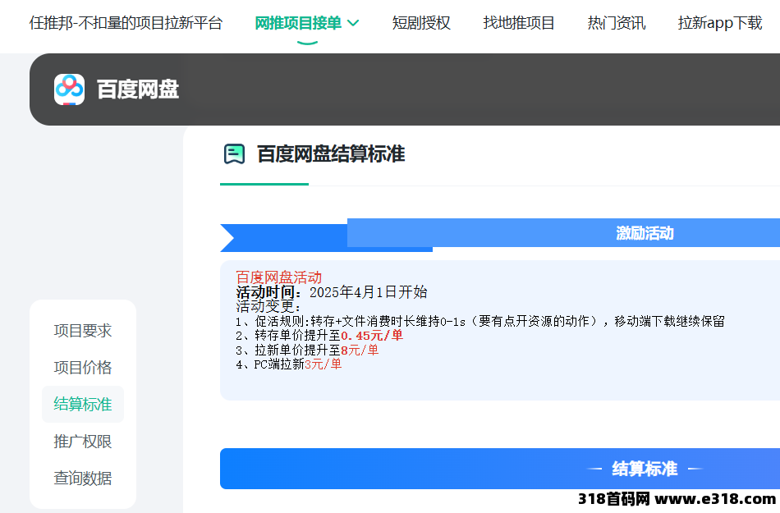Select 推广权限 in the sidebar
Viewport: 780px width, 513px height.
coord(83,441)
